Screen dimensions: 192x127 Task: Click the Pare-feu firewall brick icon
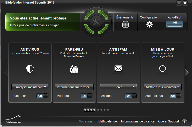tap(74, 69)
